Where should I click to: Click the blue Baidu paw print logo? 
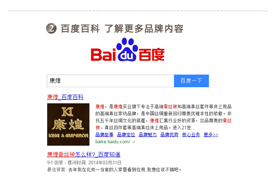click(x=127, y=50)
